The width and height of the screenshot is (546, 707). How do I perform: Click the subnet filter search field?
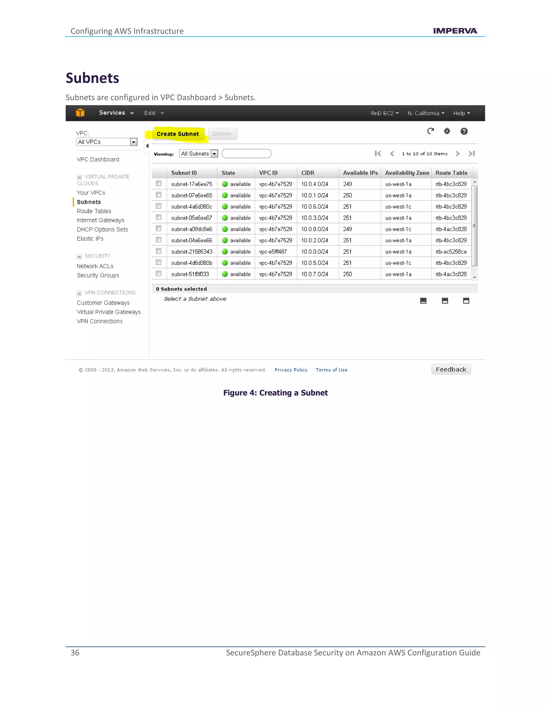point(246,153)
